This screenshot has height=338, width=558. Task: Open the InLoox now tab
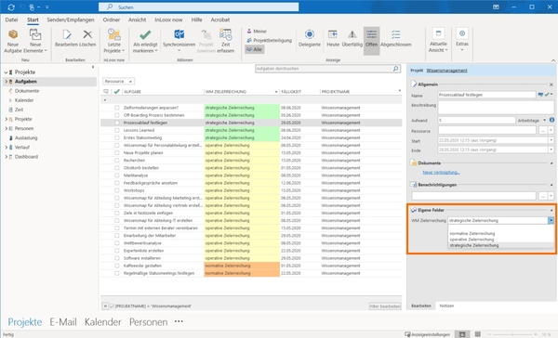168,19
